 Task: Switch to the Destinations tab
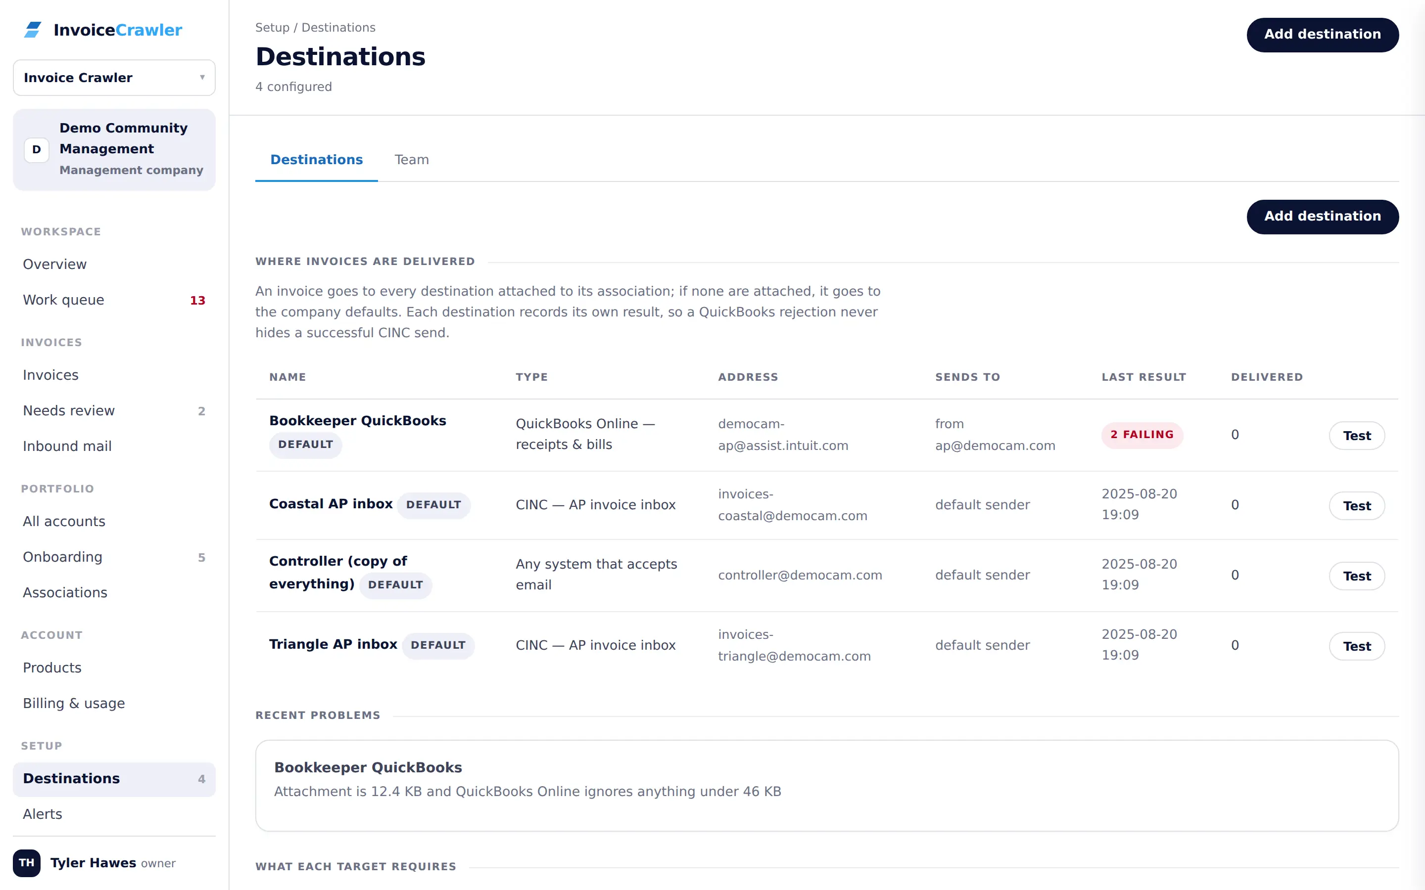316,160
